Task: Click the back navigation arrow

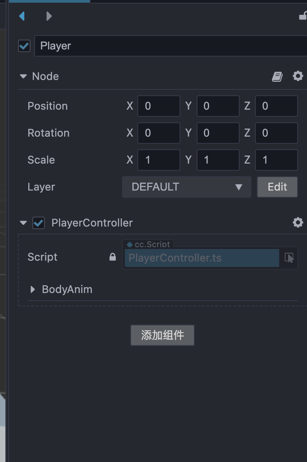Action: pyautogui.click(x=22, y=16)
